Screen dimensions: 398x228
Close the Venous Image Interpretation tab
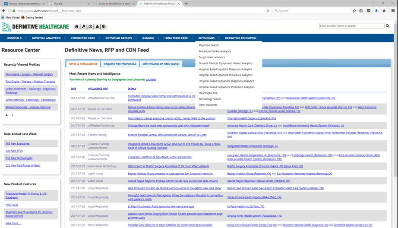[x=44, y=3]
